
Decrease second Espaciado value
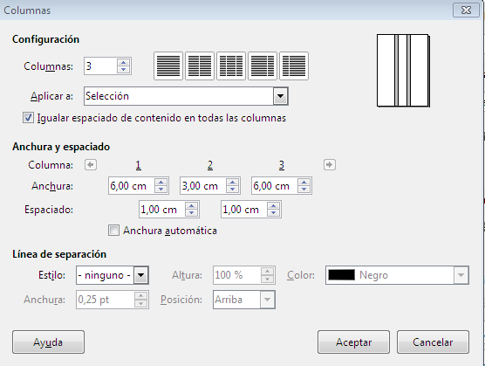point(273,213)
